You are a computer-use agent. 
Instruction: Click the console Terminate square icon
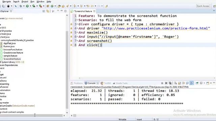click(x=162, y=83)
